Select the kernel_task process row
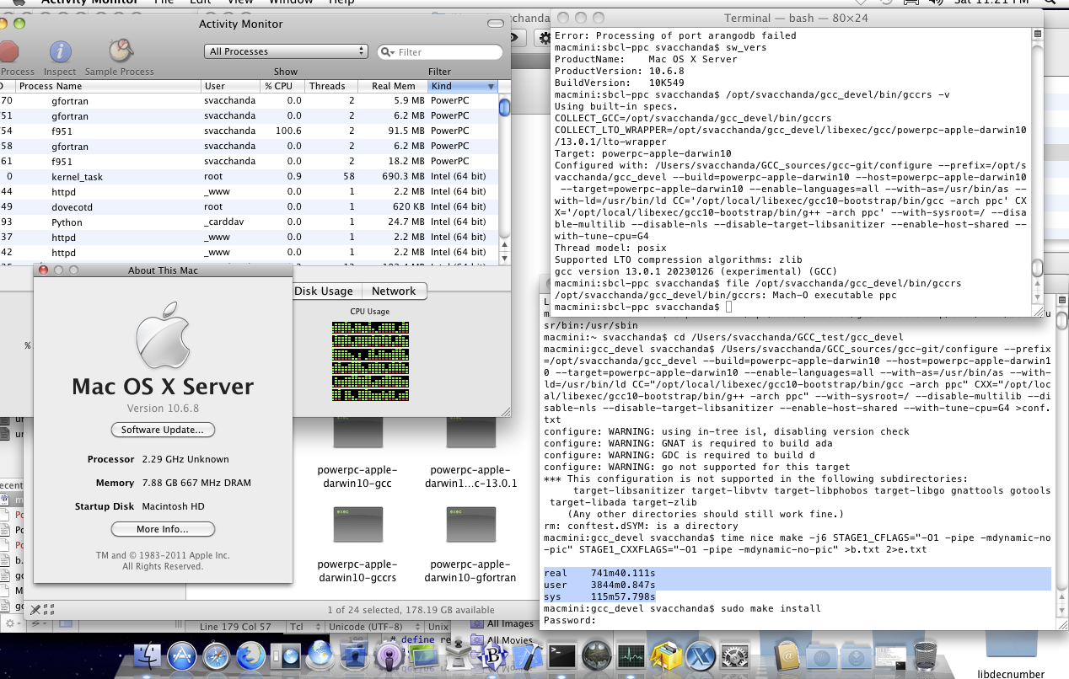Viewport: 1069px width, 679px height. (x=250, y=176)
